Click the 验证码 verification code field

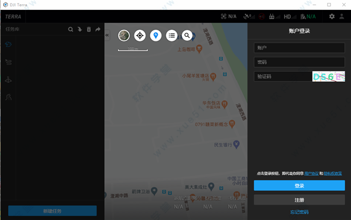(283, 77)
